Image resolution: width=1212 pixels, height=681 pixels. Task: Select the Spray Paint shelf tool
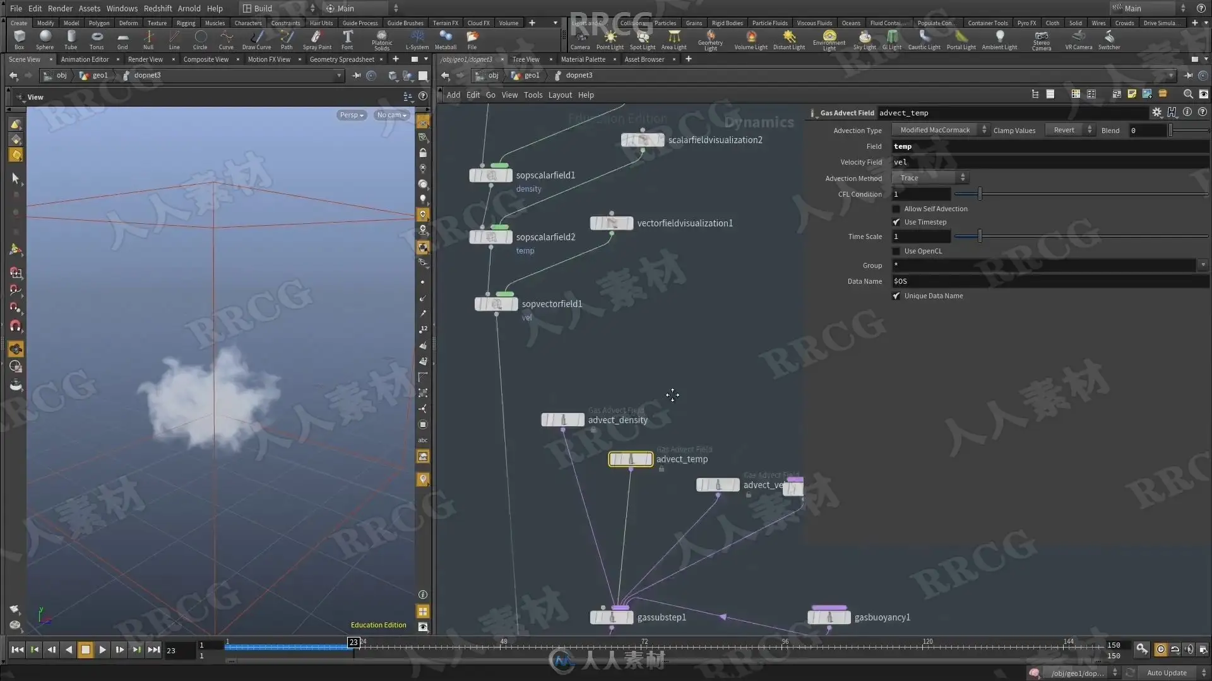(x=317, y=40)
